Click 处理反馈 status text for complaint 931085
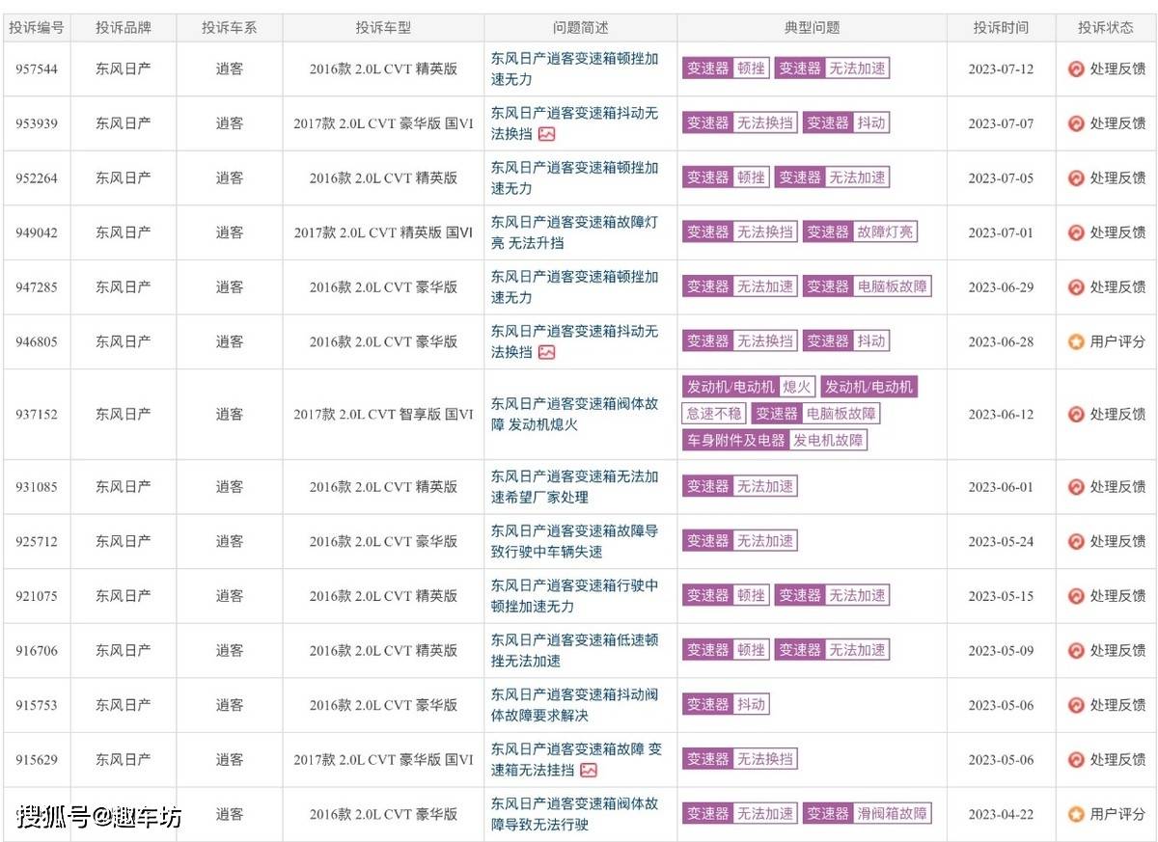The width and height of the screenshot is (1158, 842). 1117,487
